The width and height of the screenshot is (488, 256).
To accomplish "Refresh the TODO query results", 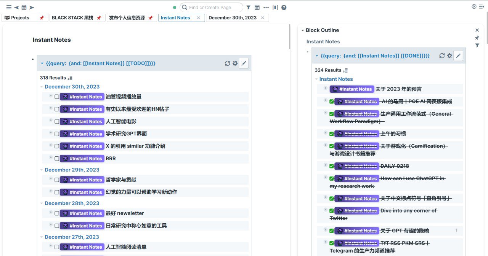I will tap(227, 64).
